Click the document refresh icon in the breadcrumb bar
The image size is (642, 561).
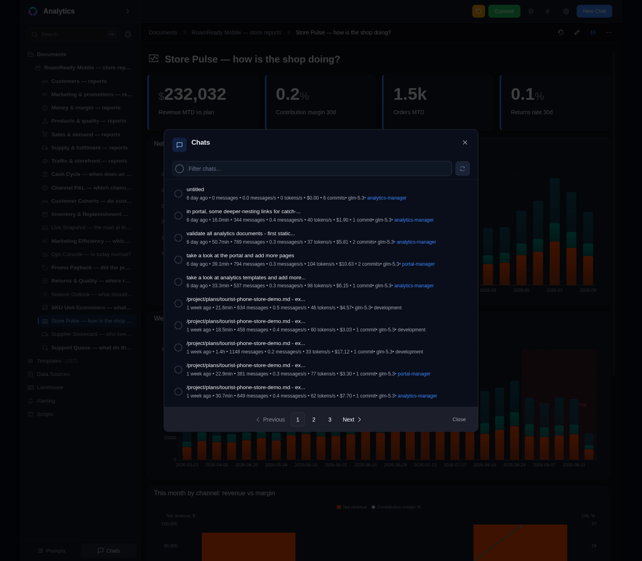click(561, 32)
